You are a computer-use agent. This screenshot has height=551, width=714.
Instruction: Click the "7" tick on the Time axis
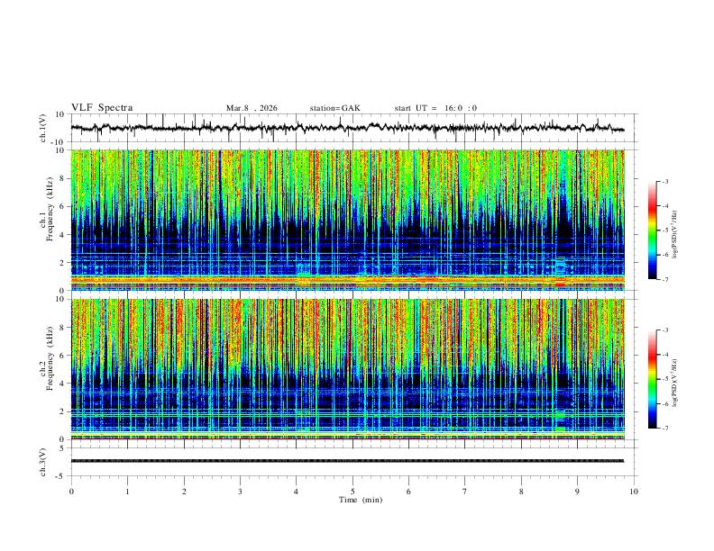click(465, 492)
